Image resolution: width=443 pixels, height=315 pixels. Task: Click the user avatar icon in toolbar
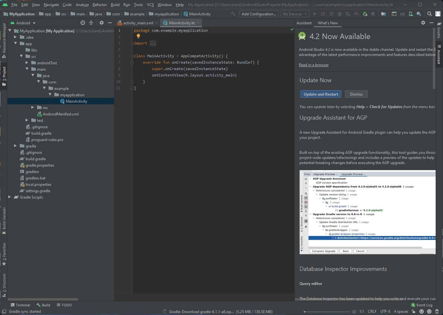click(438, 14)
